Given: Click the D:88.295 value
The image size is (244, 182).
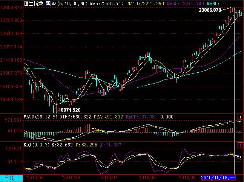Looking at the screenshot, I should [x=86, y=145].
